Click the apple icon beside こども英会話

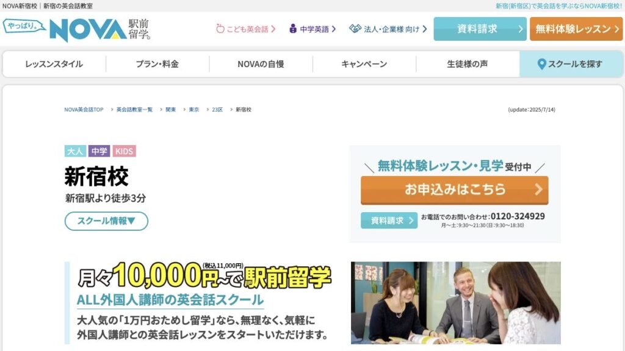click(x=220, y=29)
